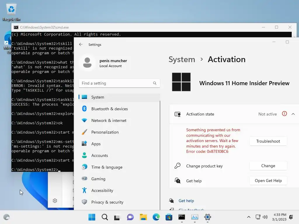Open Privacy & security settings
This screenshot has width=299, height=224.
pyautogui.click(x=119, y=202)
